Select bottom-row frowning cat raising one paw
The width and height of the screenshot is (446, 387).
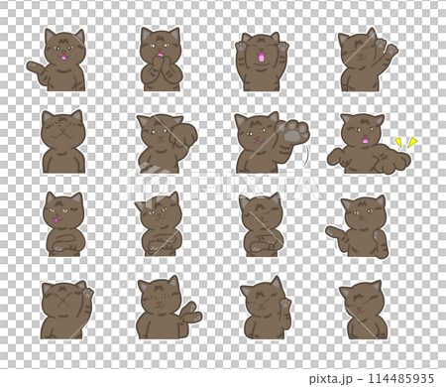click(x=67, y=310)
